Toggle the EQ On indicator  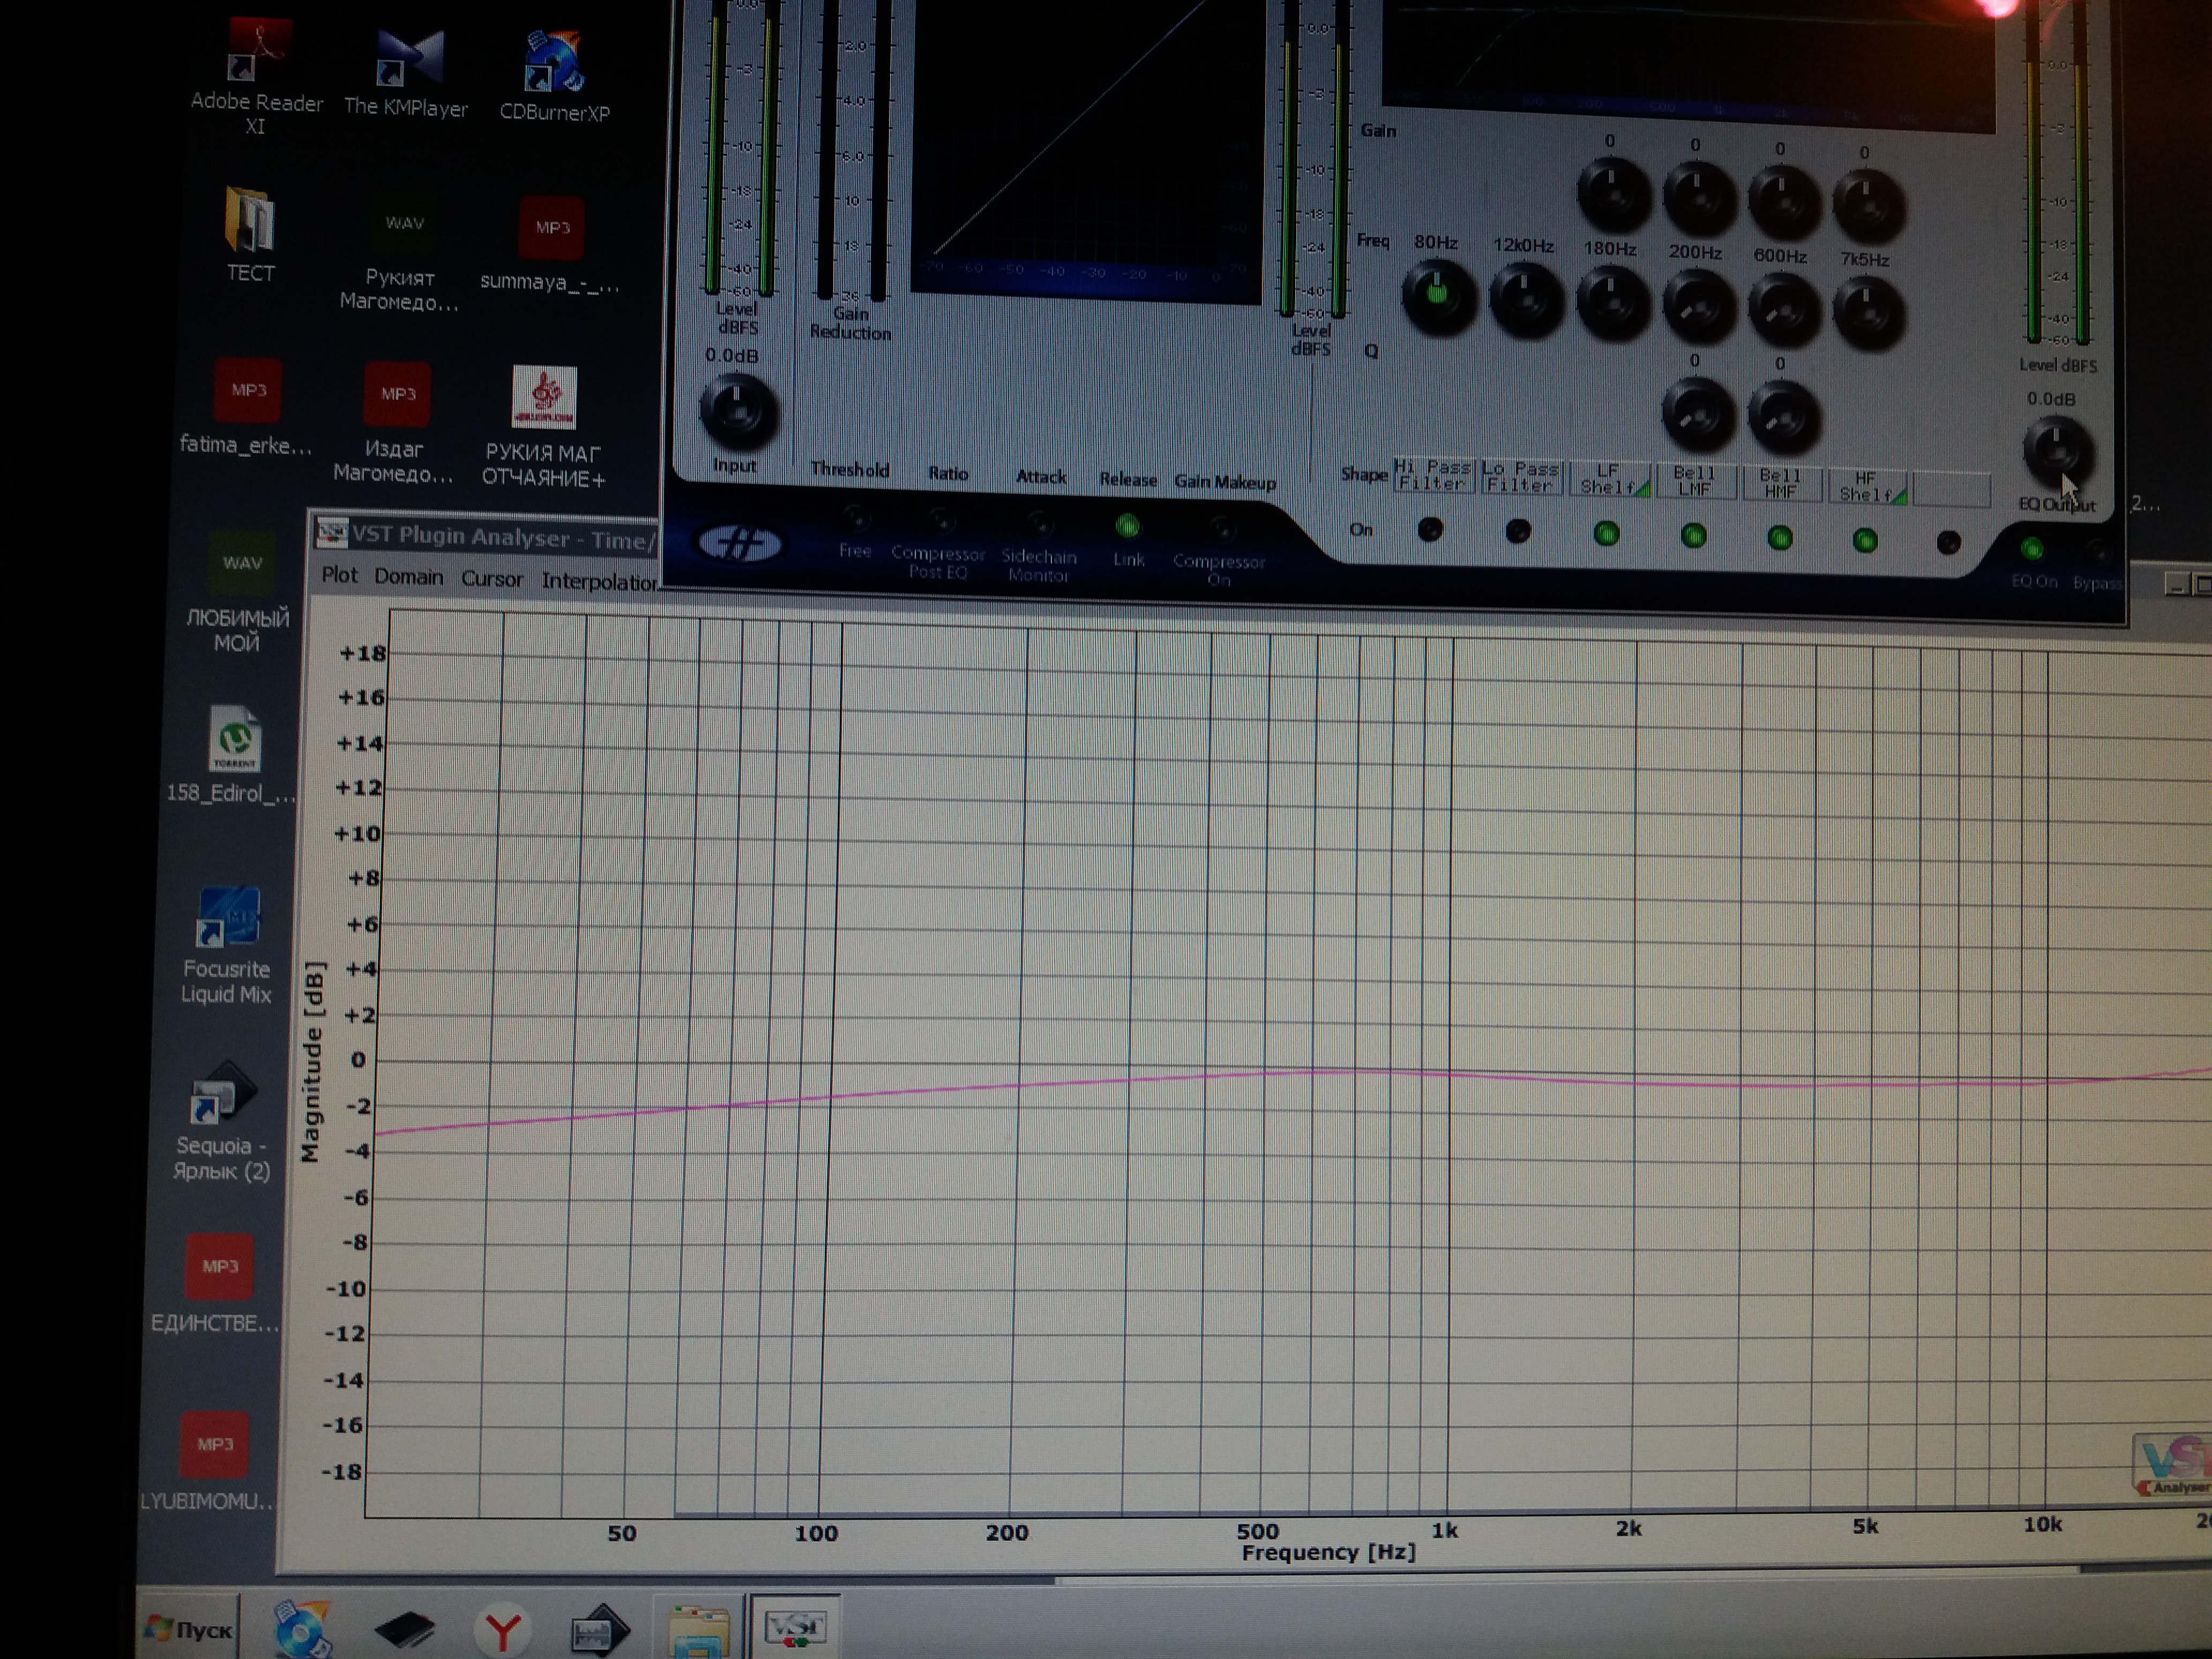coord(2031,549)
